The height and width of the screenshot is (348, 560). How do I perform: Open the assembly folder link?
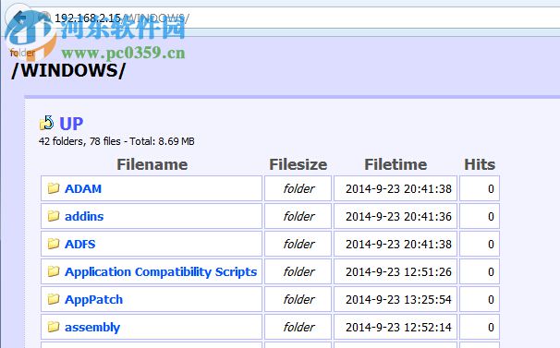pos(92,328)
